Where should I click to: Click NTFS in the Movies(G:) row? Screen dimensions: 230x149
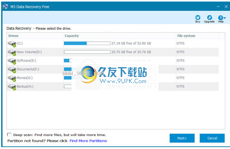[180, 78]
